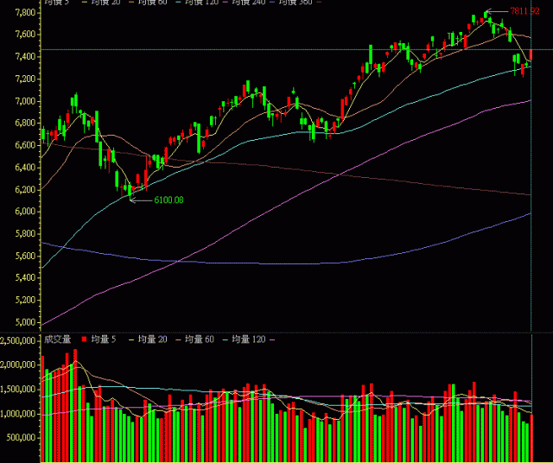Viewport: 553px width, 463px height.
Task: Click the 5,000 price axis label
Action: coord(25,322)
